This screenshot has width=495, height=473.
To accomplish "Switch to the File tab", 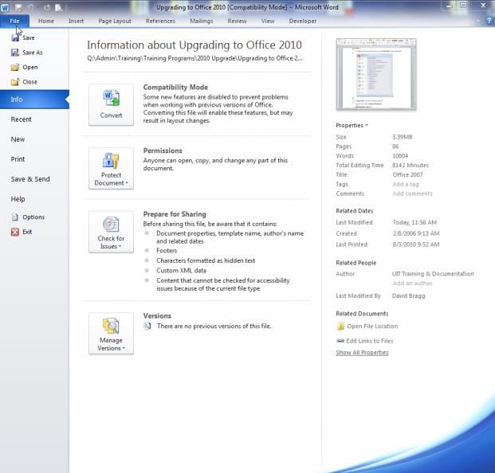I will click(x=14, y=21).
